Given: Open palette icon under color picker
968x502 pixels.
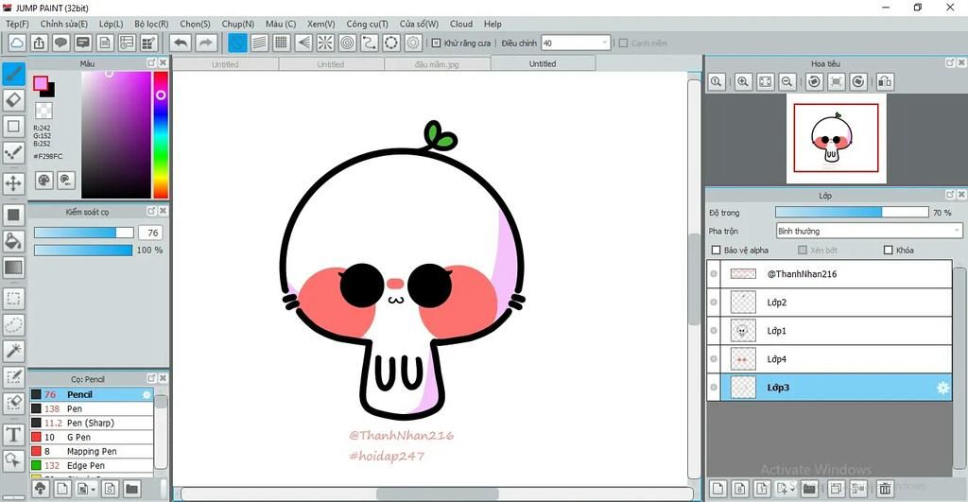Looking at the screenshot, I should tap(43, 181).
